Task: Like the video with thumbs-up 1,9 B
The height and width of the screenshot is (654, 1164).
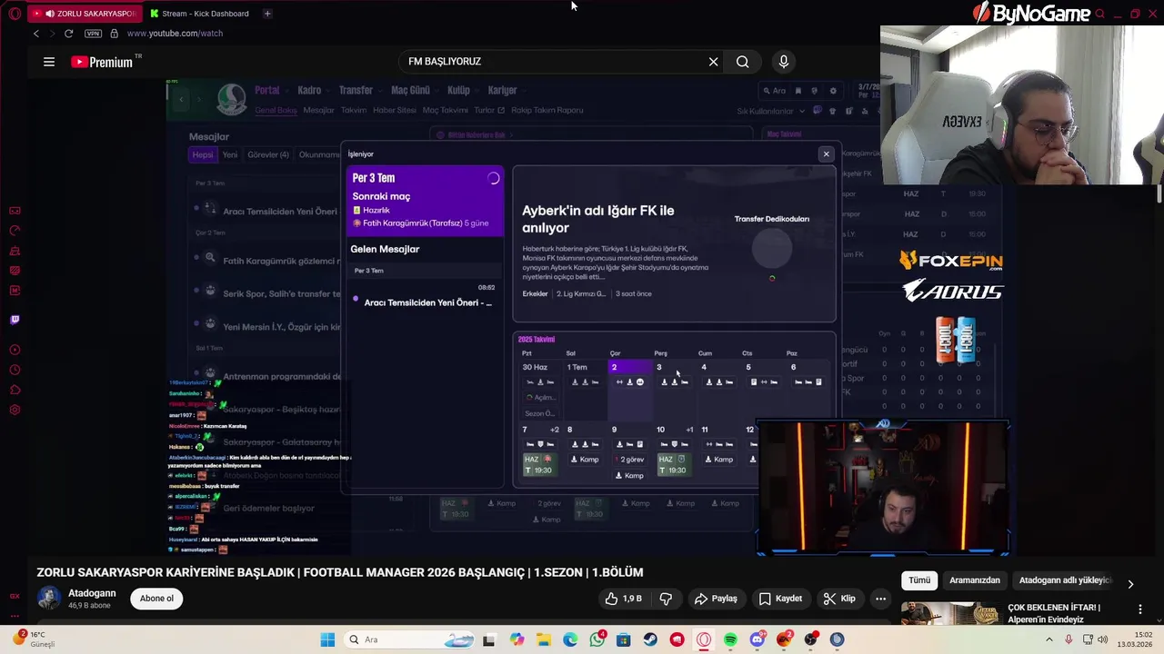Action: [623, 599]
